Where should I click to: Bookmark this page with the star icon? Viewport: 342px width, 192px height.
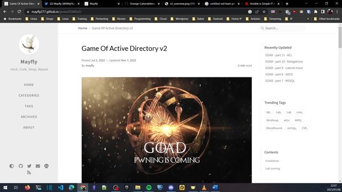264,12
